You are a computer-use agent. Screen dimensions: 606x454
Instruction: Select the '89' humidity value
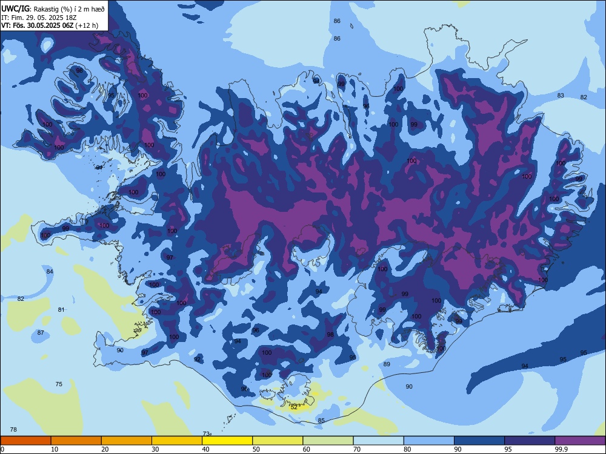387,364
